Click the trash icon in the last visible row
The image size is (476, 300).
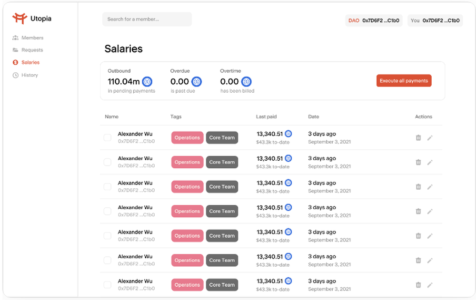[418, 285]
